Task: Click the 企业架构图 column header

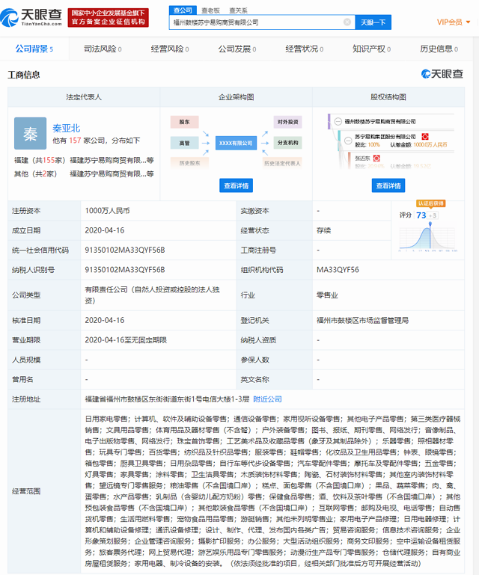Action: tap(236, 97)
